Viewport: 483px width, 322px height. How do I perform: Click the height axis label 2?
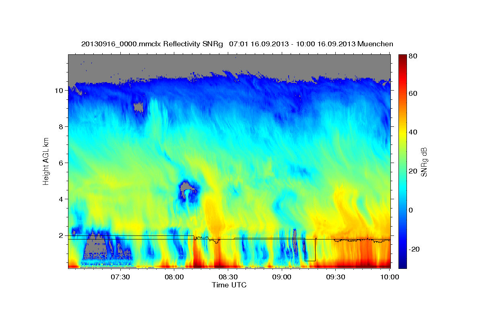(62, 235)
